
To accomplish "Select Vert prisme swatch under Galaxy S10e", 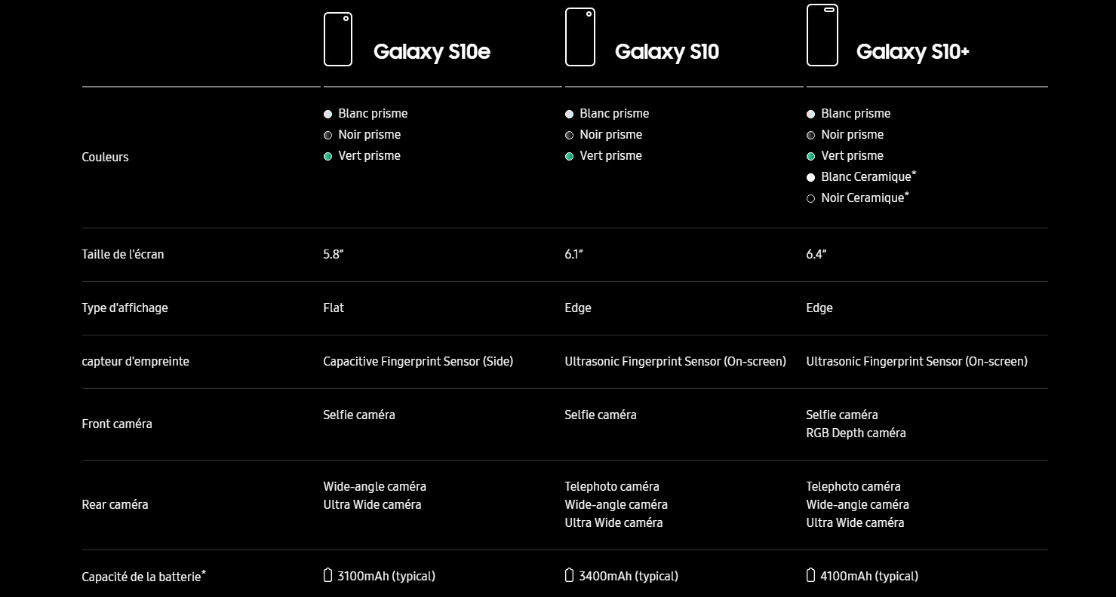I will pos(327,156).
